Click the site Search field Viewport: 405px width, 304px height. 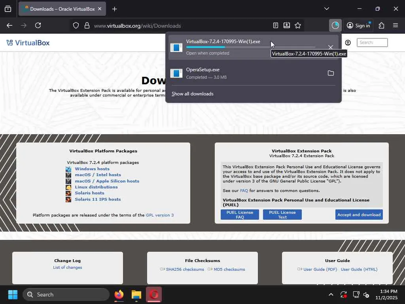point(372,43)
